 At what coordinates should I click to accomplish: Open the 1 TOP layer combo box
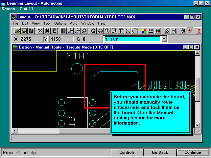pyautogui.click(x=132, y=39)
